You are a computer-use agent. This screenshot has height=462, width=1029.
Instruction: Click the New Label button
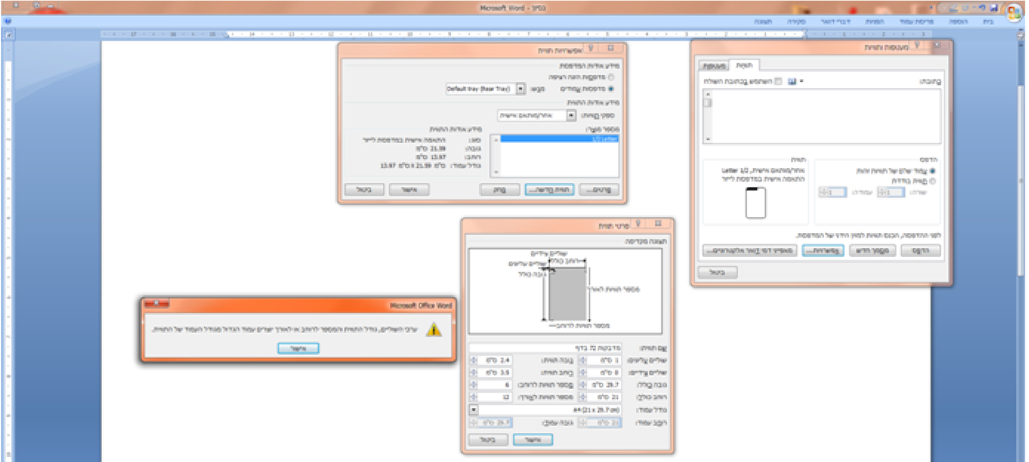click(549, 190)
